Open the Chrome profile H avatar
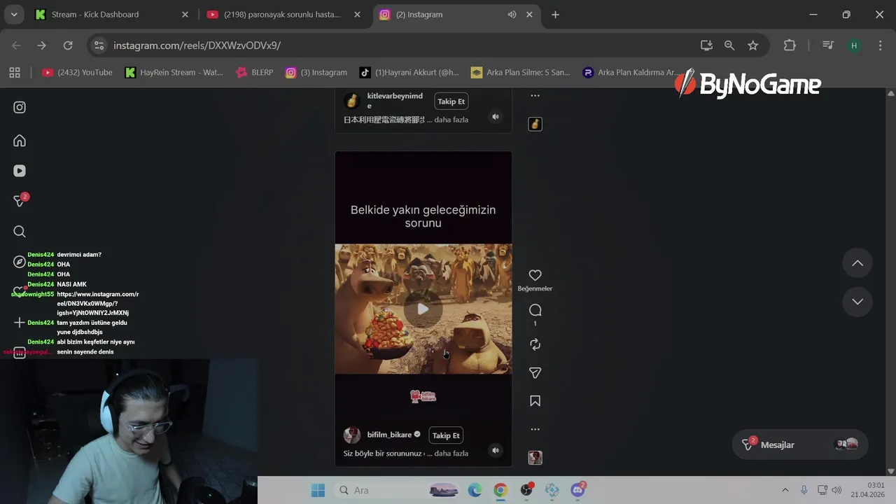 coord(854,45)
